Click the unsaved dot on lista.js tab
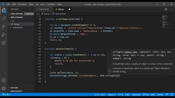175x98 pixels. pyautogui.click(x=69, y=9)
